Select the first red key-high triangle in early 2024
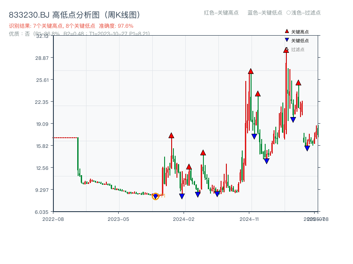This screenshot has height=264, width=353. [171, 136]
